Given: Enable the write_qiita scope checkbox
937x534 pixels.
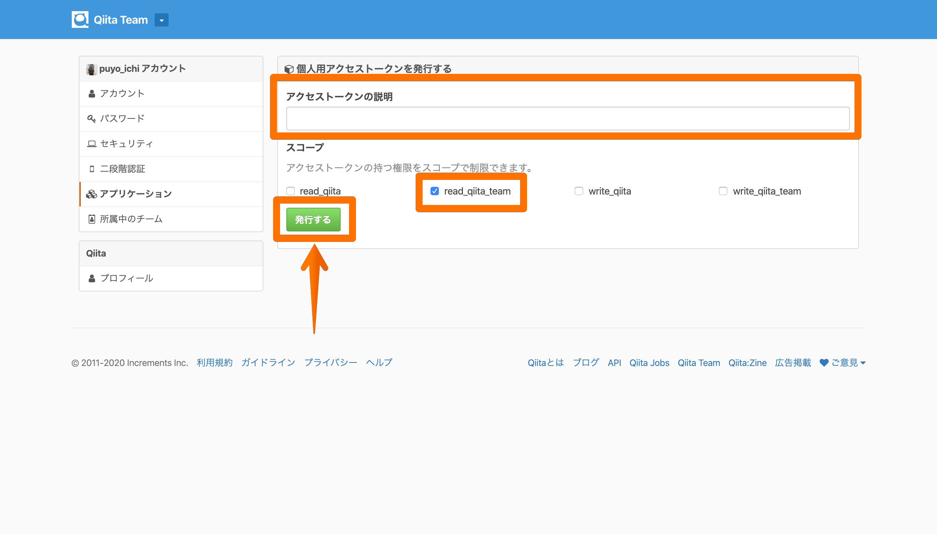Looking at the screenshot, I should pyautogui.click(x=579, y=191).
